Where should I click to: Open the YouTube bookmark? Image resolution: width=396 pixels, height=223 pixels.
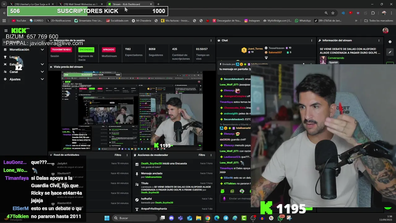pyautogui.click(x=19, y=21)
